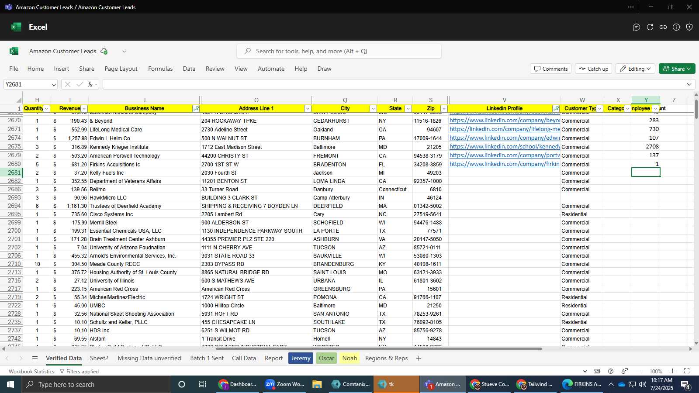Click the keyboard shortcuts icon in status bar

(597, 371)
